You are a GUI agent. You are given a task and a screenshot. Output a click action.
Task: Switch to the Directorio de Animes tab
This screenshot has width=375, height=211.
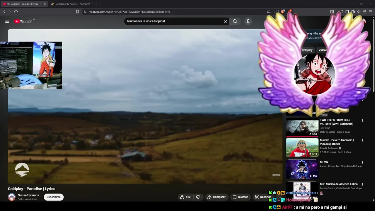[73, 4]
